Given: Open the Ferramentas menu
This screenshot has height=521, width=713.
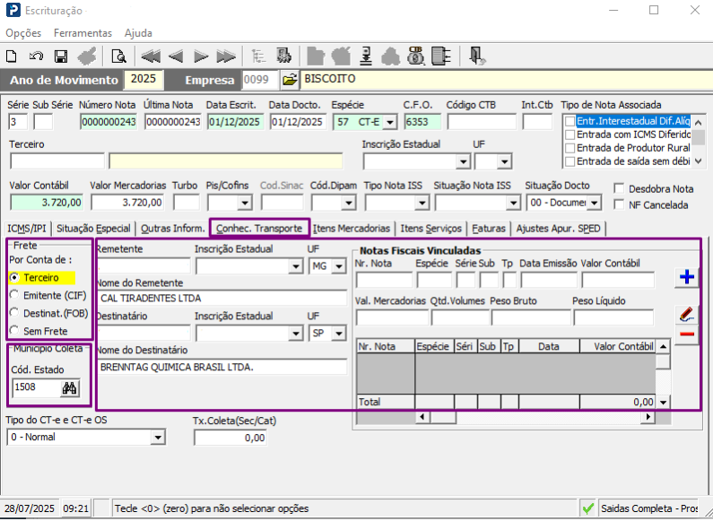Looking at the screenshot, I should [83, 32].
